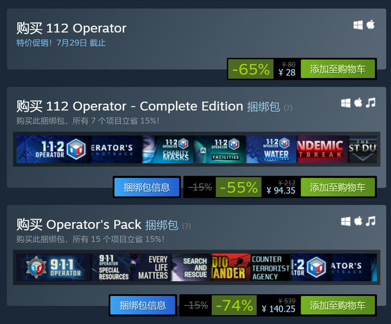
Task: Select the 112 Operator Facilities thumbnail
Action: click(220, 149)
